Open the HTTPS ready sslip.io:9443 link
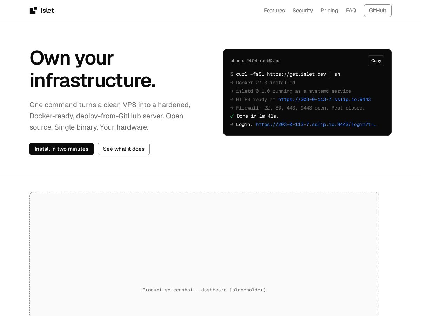 [325, 99]
